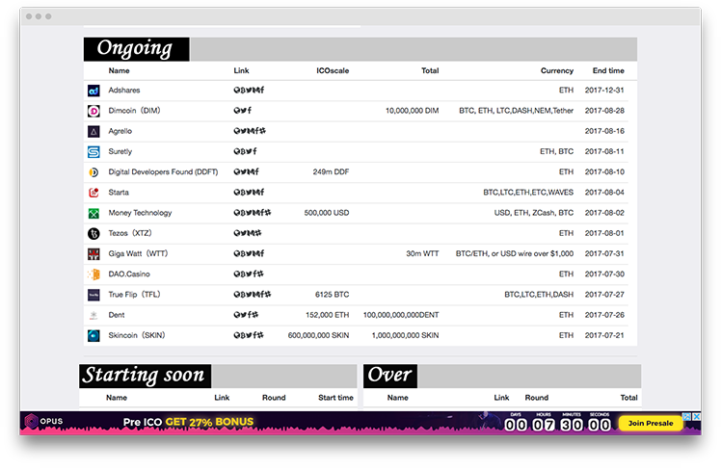Image resolution: width=721 pixels, height=470 pixels.
Task: Open the Giga Watt (WTT) logo
Action: pyautogui.click(x=93, y=254)
